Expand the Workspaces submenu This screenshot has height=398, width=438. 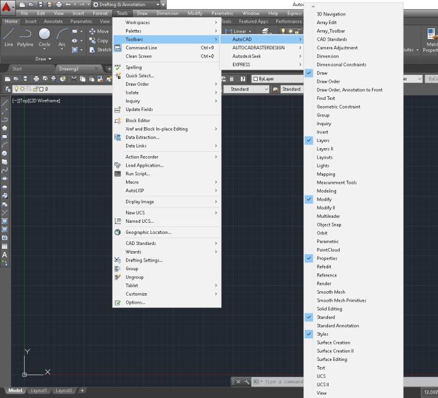[x=167, y=22]
